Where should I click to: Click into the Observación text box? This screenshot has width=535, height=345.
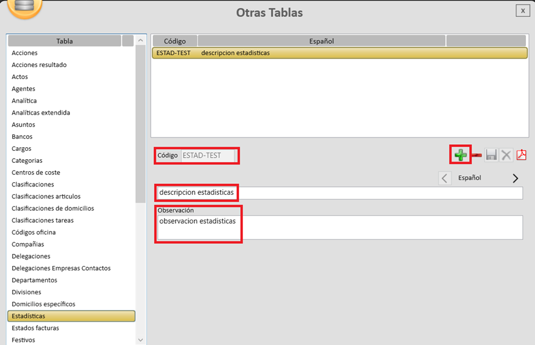coord(338,229)
